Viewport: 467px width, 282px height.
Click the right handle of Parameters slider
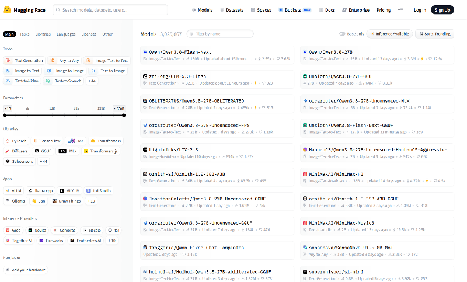click(x=124, y=115)
